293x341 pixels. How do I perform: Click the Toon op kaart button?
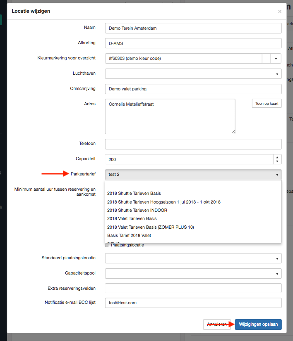pos(267,104)
